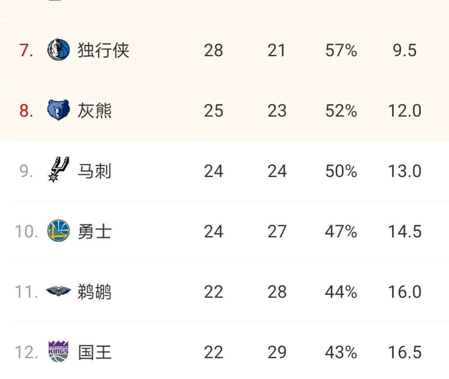Open the 国王 team page
This screenshot has height=379, width=449.
point(94,352)
